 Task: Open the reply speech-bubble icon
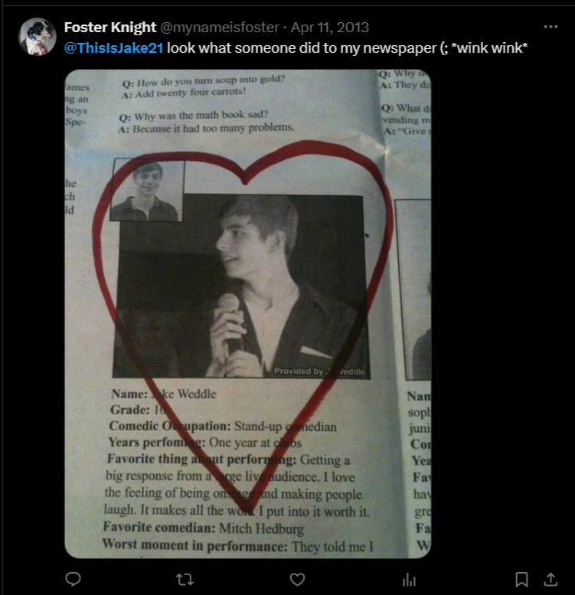[x=74, y=579]
